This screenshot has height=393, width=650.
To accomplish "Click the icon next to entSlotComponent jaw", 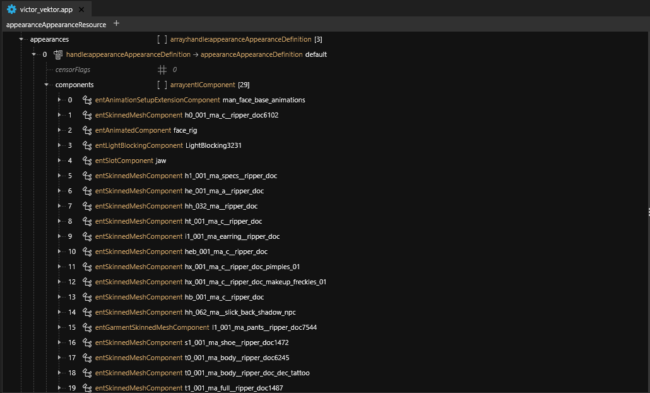I will click(87, 160).
